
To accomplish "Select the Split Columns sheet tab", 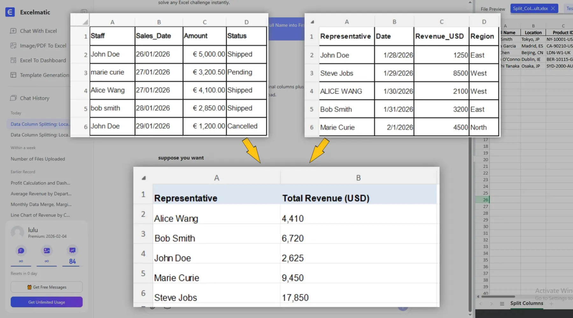I will [x=527, y=303].
